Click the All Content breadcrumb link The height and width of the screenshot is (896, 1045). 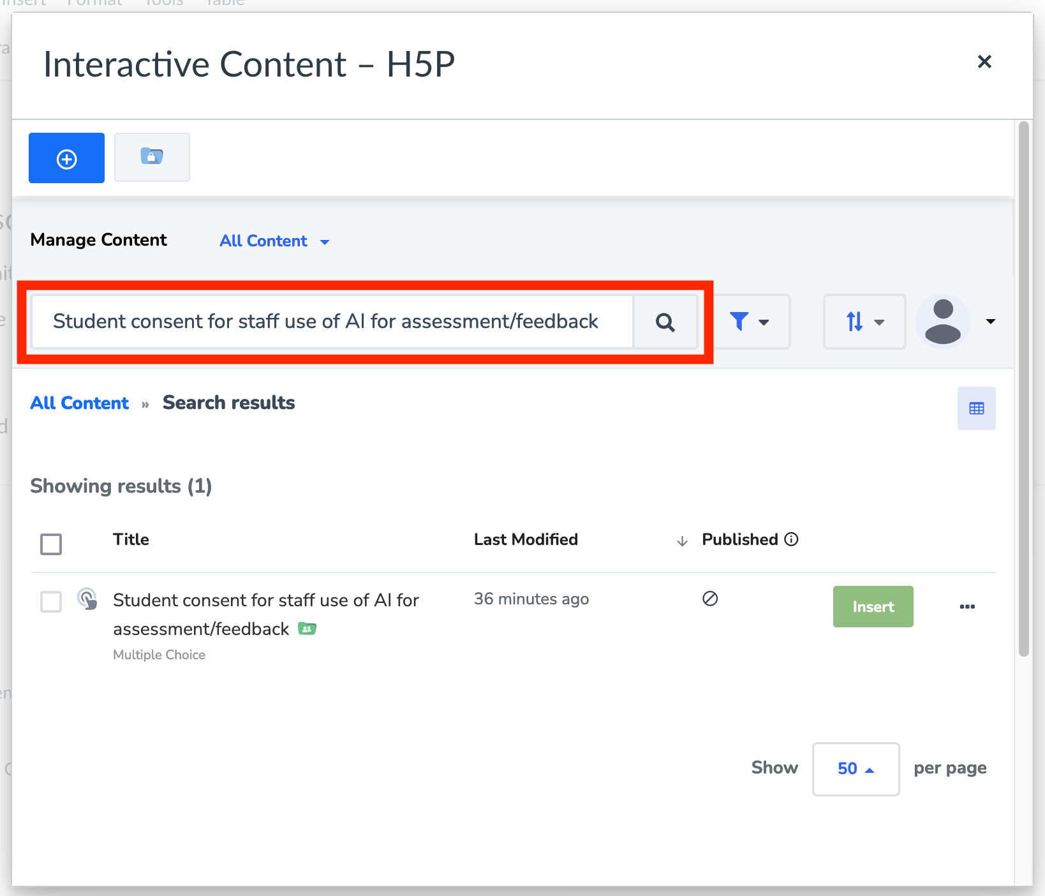point(80,403)
